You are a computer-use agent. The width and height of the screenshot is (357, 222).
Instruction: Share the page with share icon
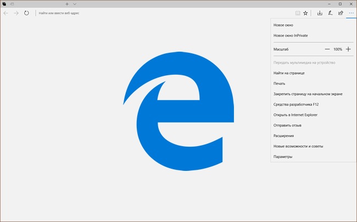341,13
